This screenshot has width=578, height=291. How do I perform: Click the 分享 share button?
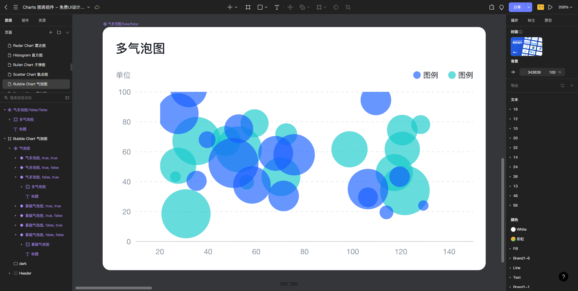pos(517,7)
